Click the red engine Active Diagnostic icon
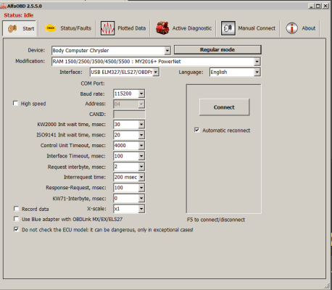The height and width of the screenshot is (290, 332). pos(162,28)
